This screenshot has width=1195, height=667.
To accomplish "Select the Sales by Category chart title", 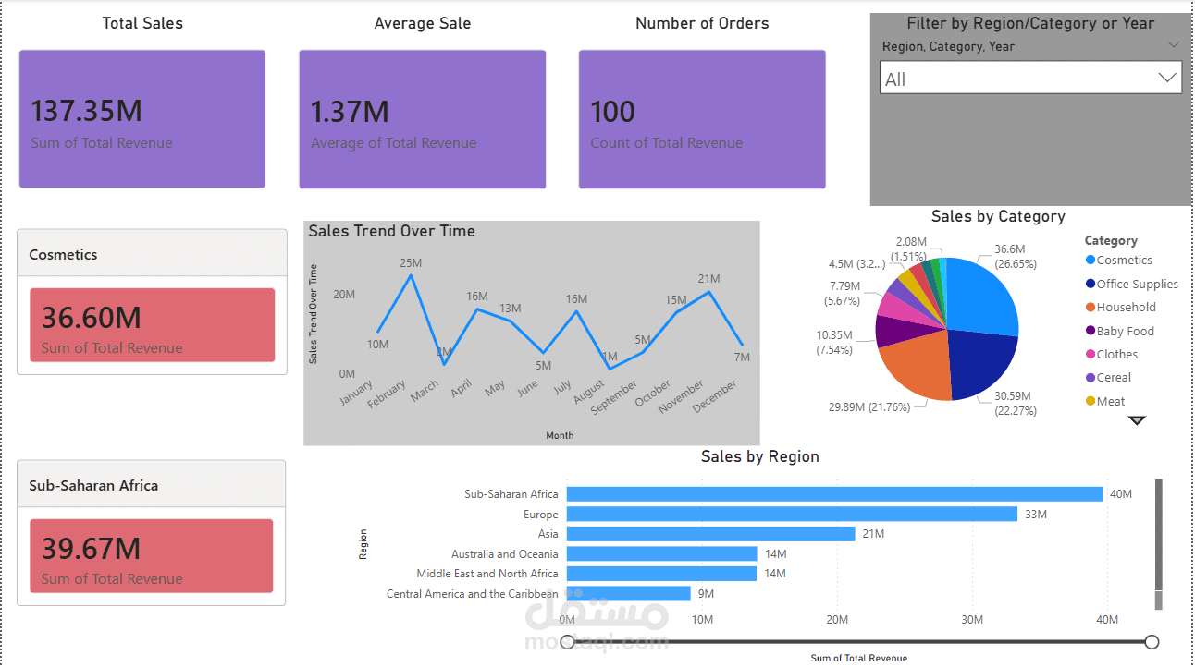I will (x=998, y=215).
